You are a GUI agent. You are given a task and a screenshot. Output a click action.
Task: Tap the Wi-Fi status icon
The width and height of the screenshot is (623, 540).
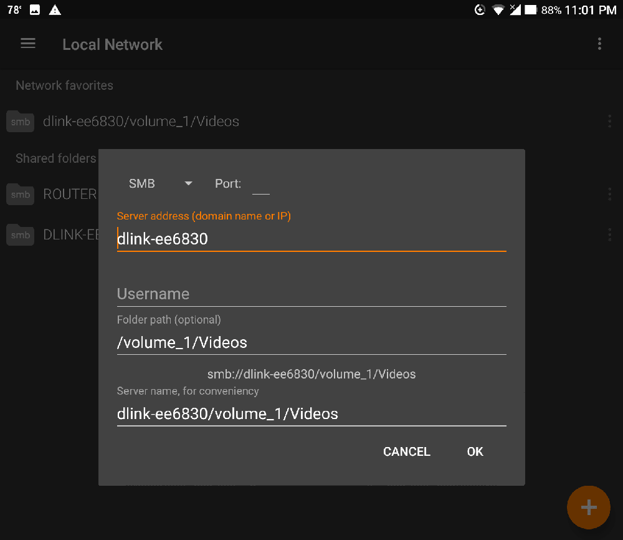(498, 10)
